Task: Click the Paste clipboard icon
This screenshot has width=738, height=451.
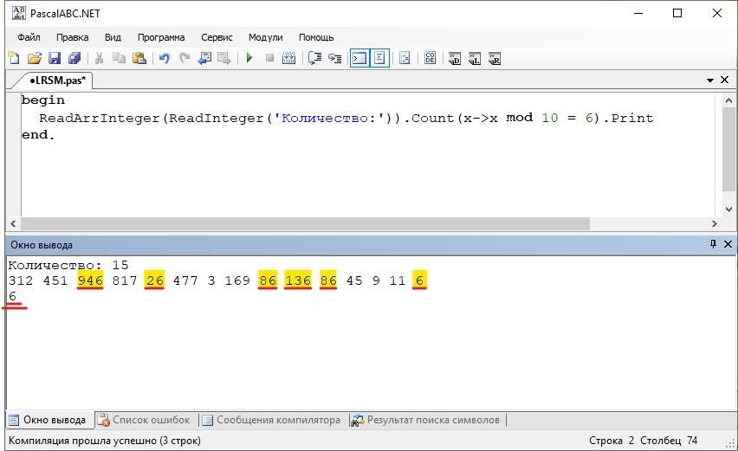Action: pos(139,58)
